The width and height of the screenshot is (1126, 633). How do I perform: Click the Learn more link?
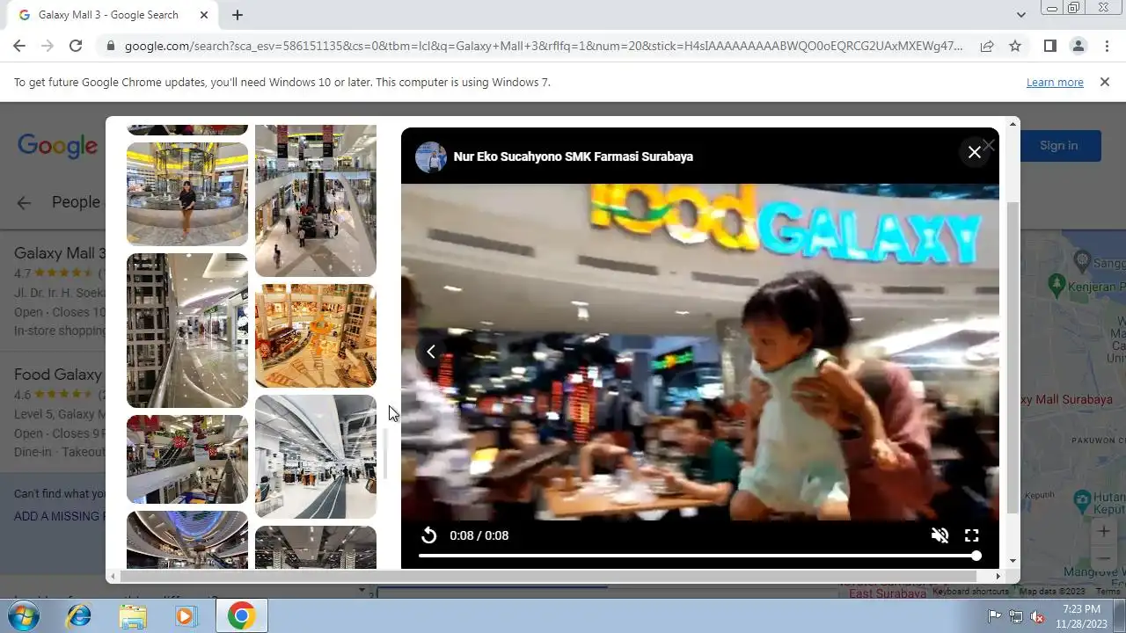click(1055, 82)
